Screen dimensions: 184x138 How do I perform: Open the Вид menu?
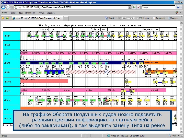pos(21,13)
